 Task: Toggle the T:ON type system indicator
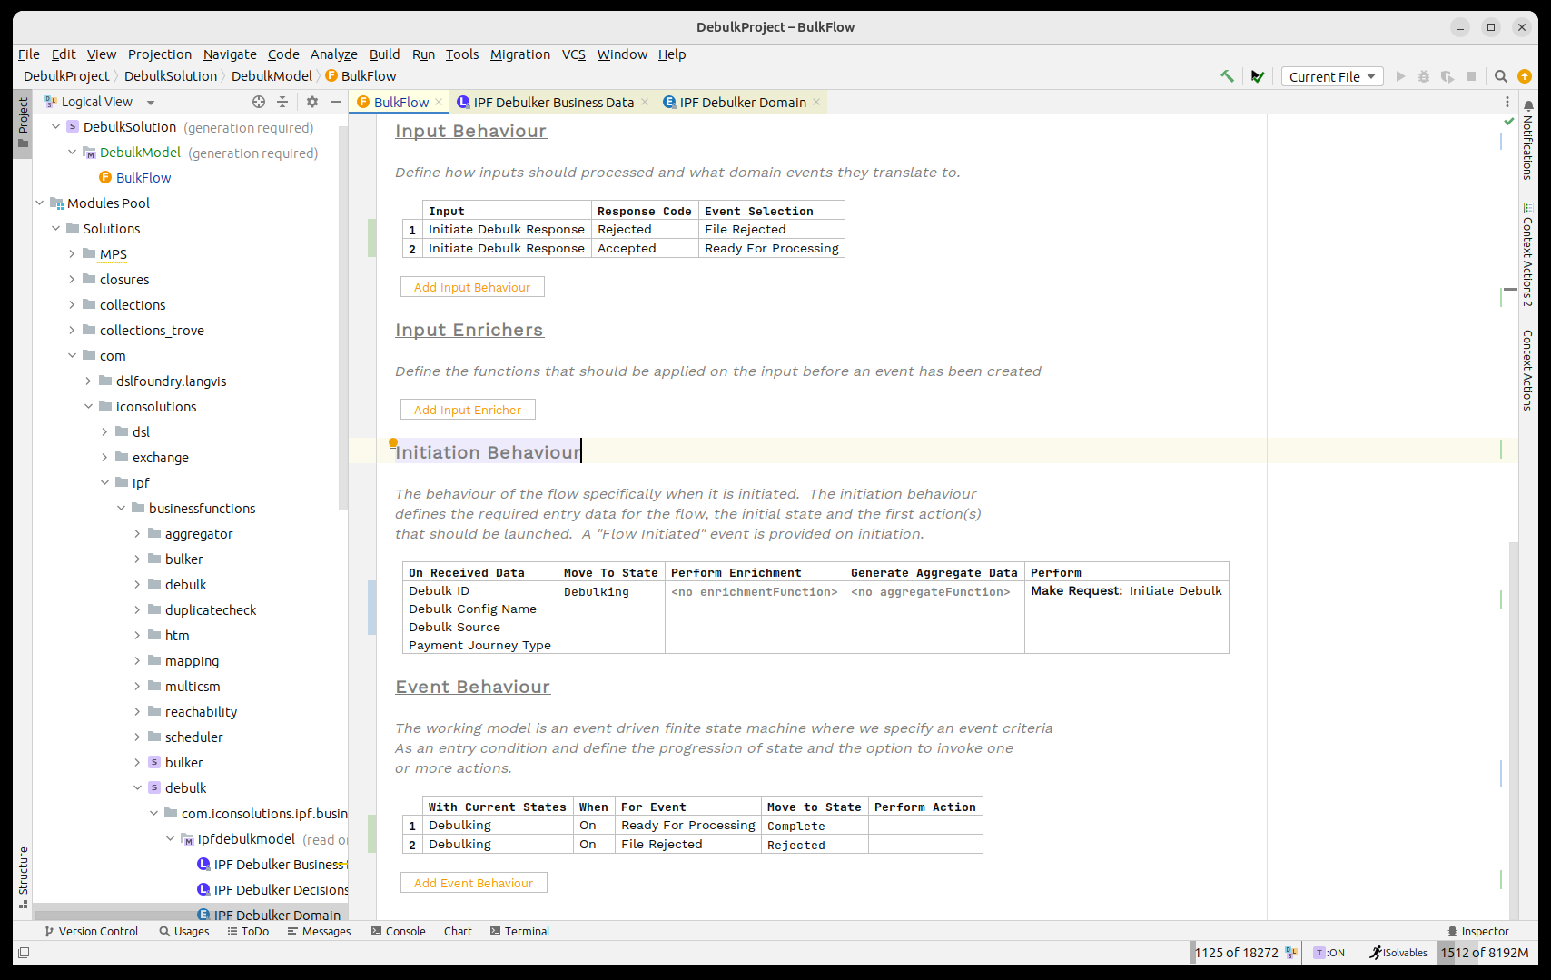(x=1329, y=953)
